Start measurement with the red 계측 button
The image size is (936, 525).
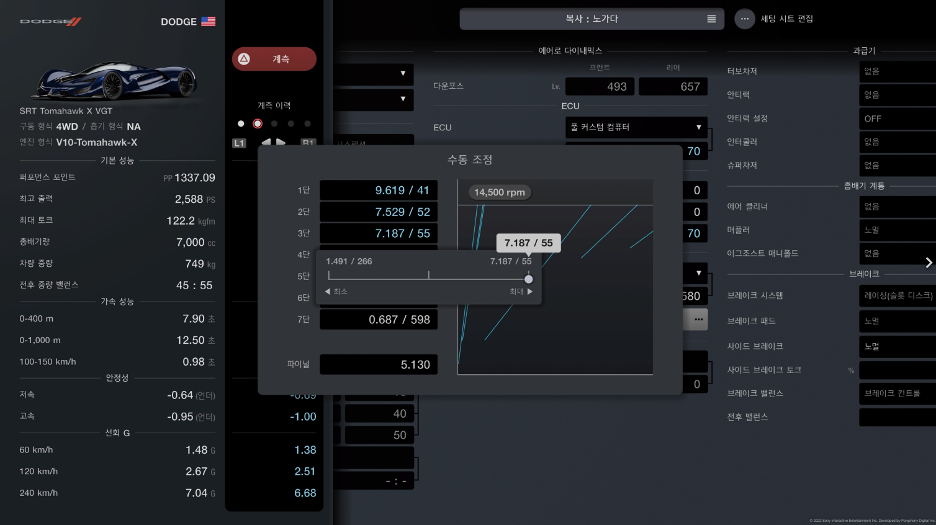click(274, 59)
